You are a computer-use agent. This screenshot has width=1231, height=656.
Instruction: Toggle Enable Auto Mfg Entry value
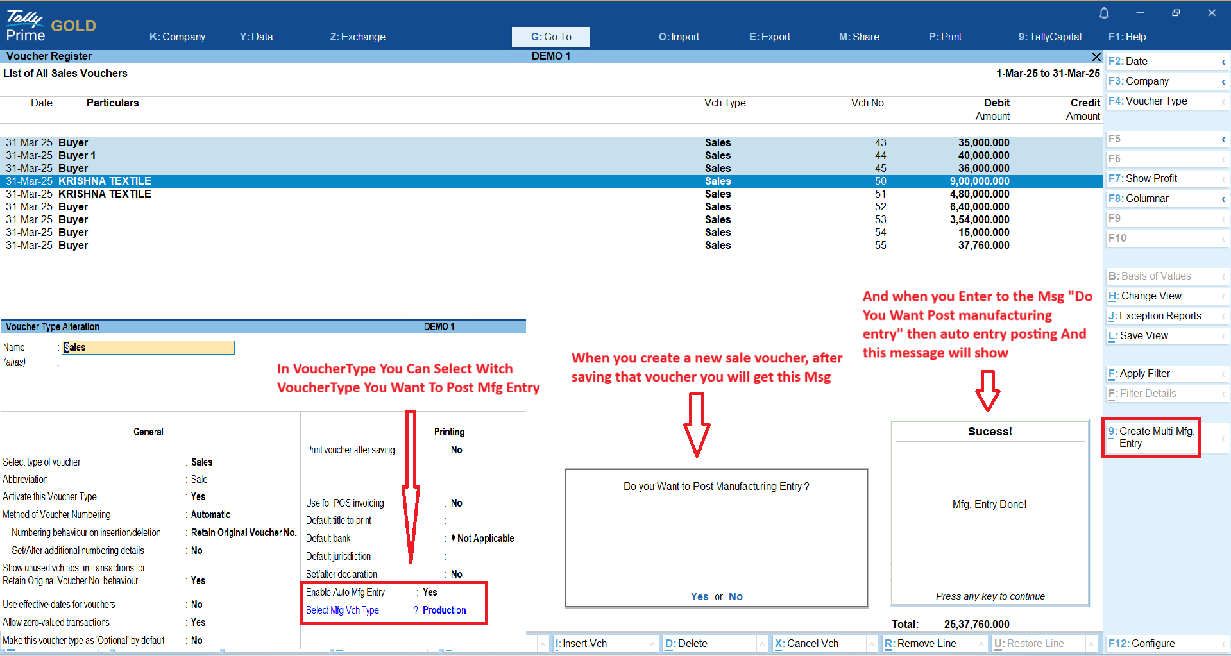tap(430, 593)
